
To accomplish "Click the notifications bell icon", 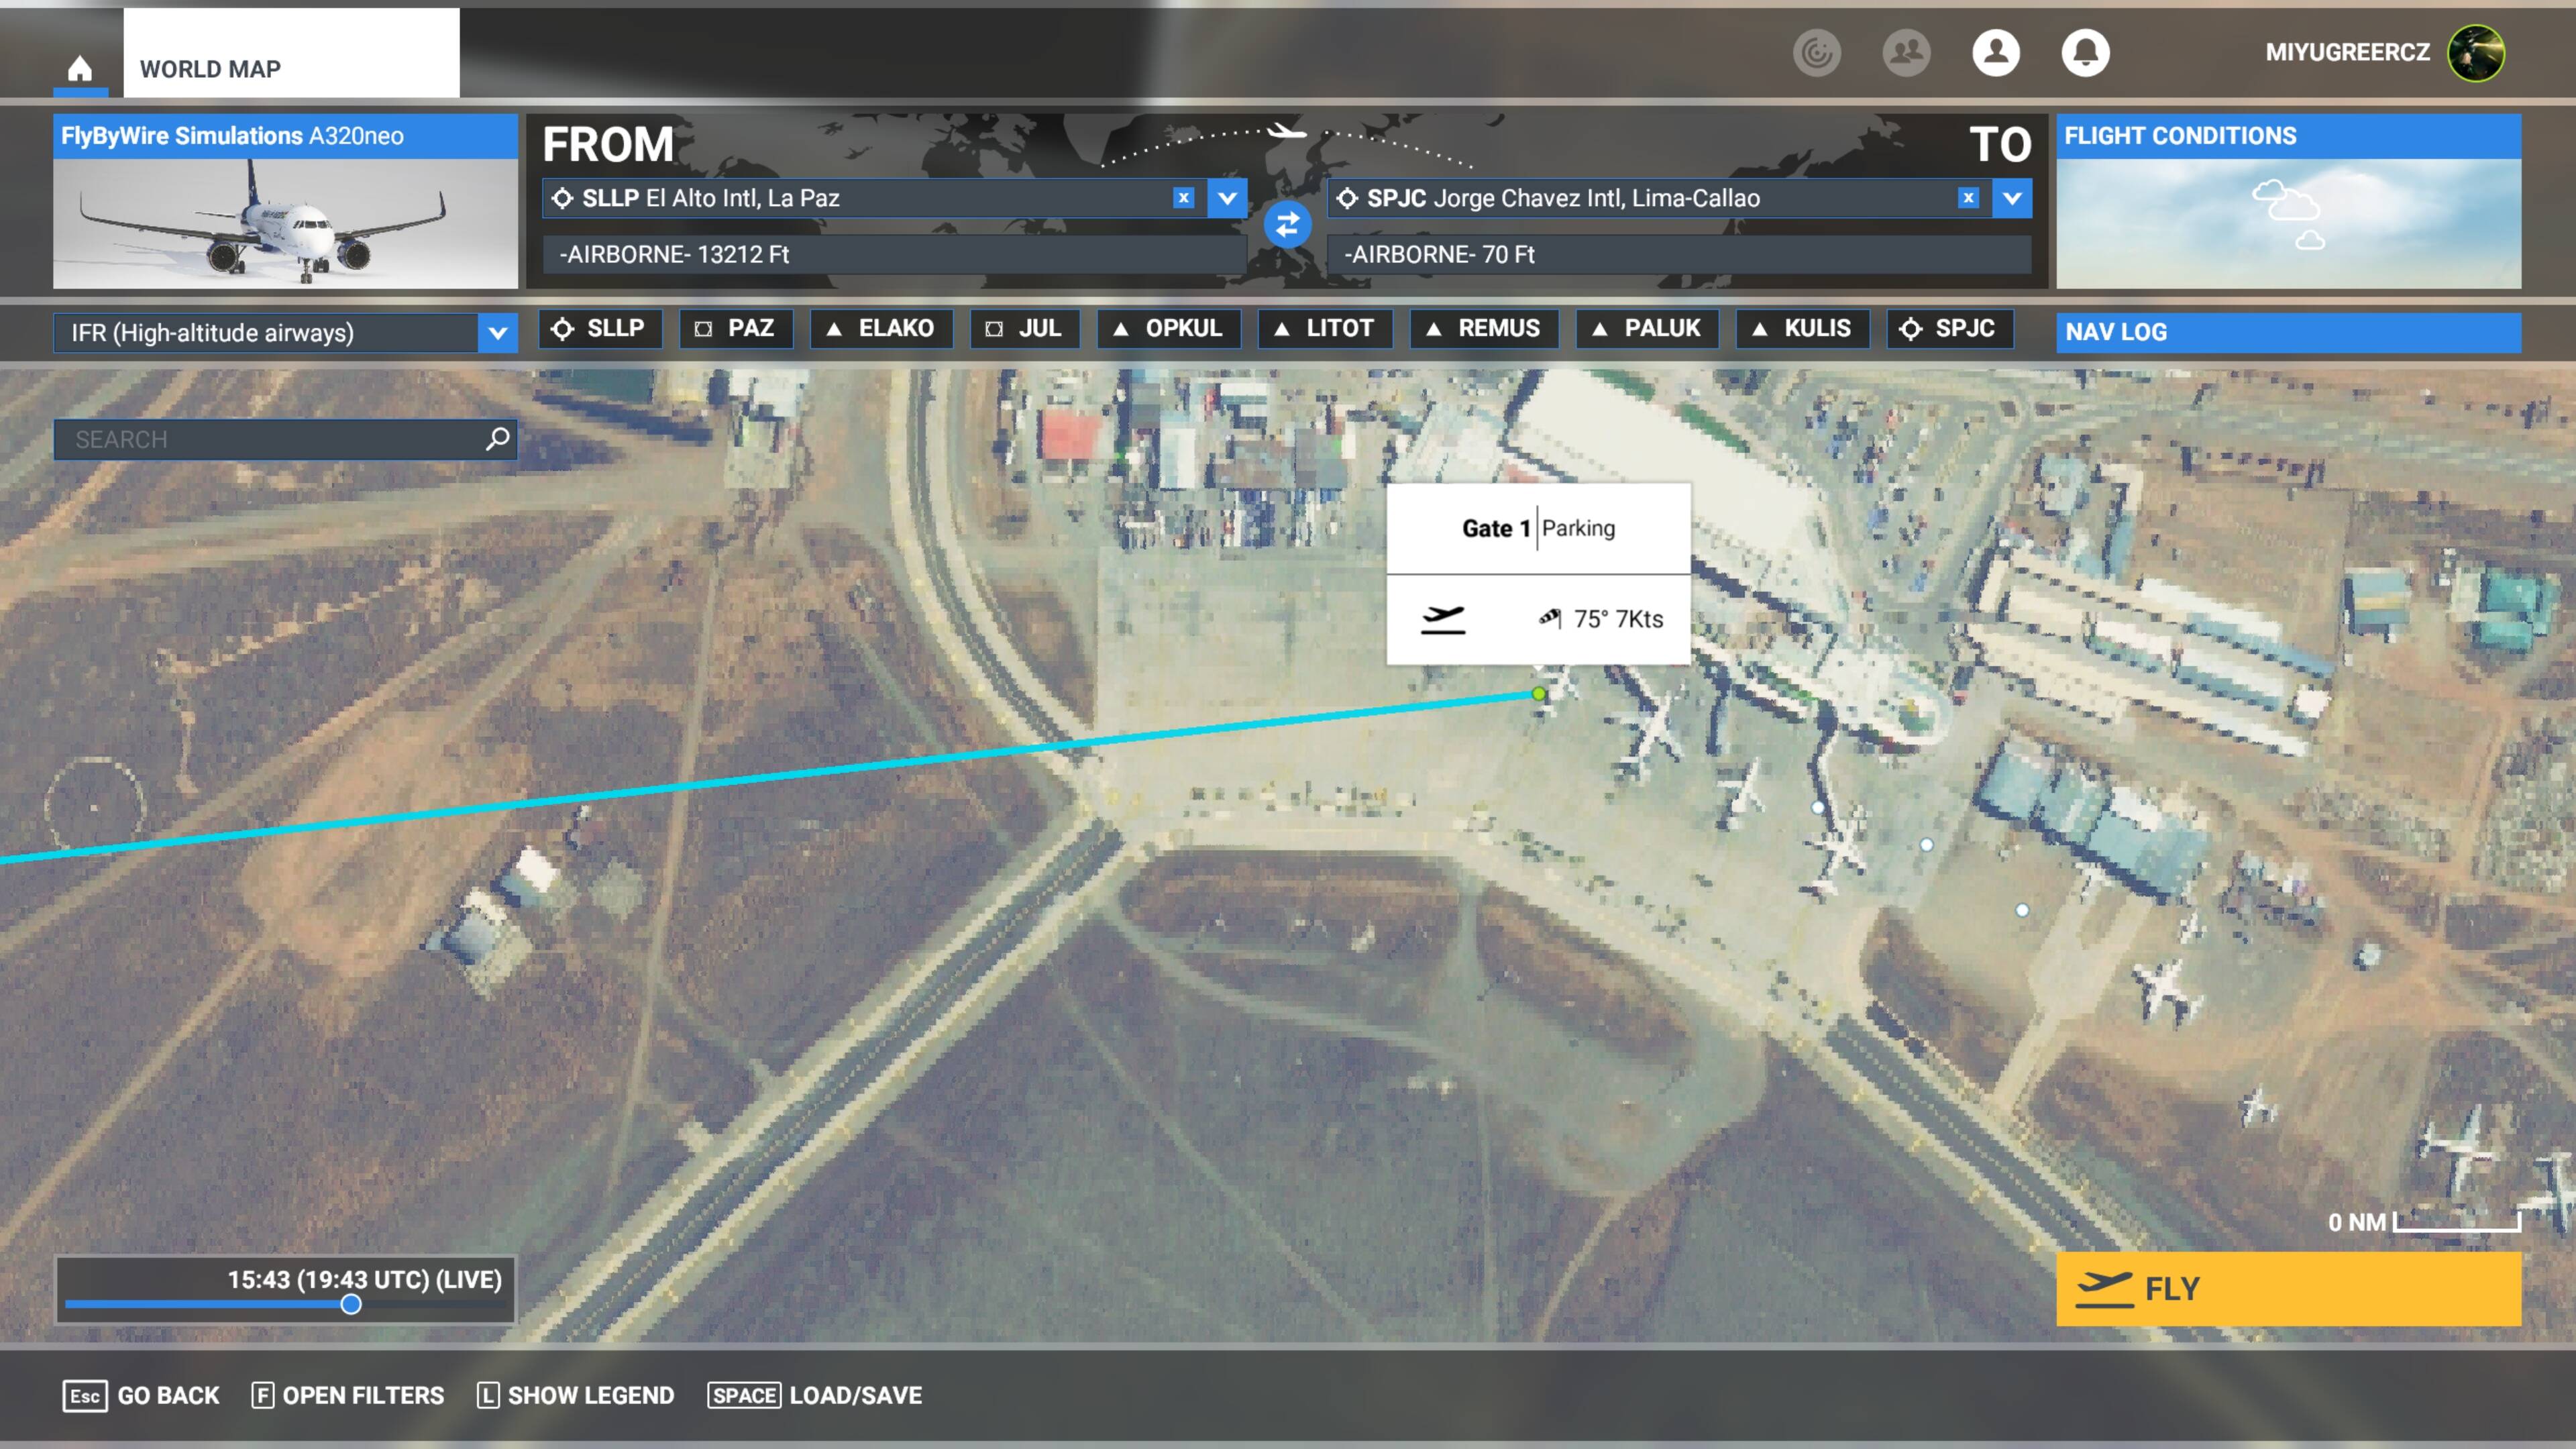I will click(x=2086, y=51).
